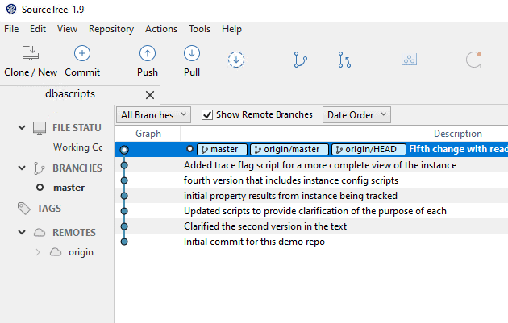Click the origin remote cloud icon
Image resolution: width=508 pixels, height=323 pixels.
pos(56,252)
